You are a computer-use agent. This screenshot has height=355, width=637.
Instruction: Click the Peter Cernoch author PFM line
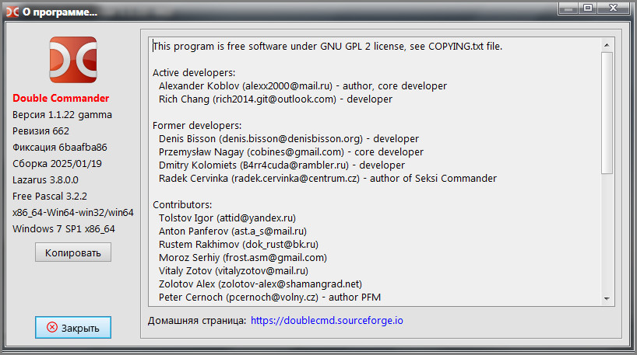pos(269,298)
